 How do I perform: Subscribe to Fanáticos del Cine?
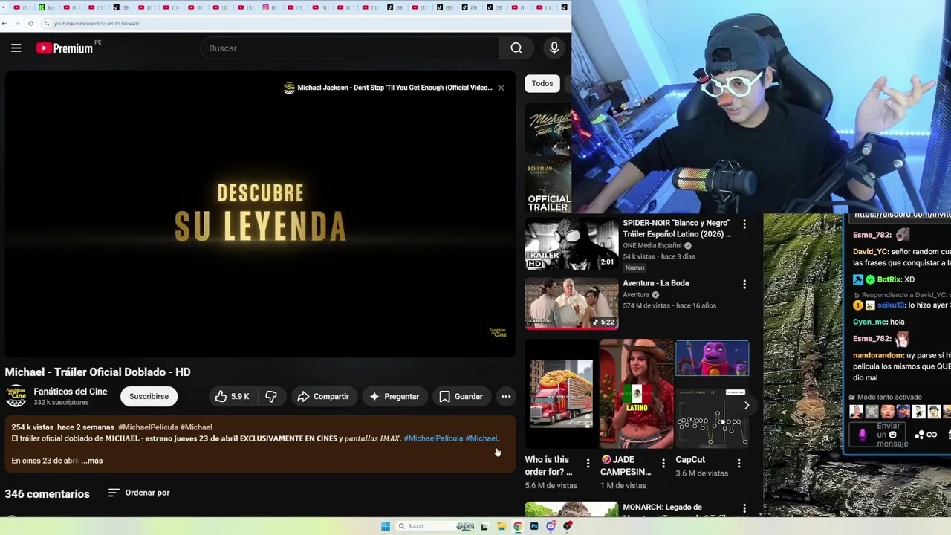pyautogui.click(x=149, y=397)
